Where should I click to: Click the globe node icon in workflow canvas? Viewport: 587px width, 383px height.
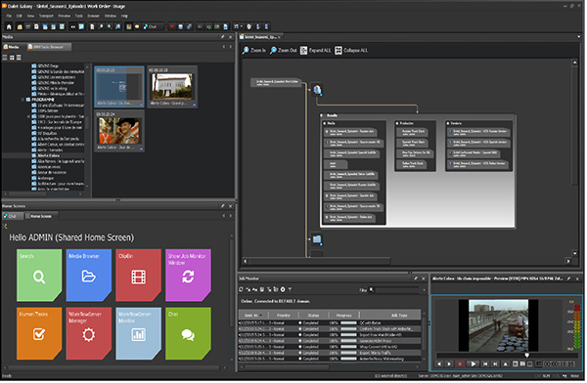point(317,90)
